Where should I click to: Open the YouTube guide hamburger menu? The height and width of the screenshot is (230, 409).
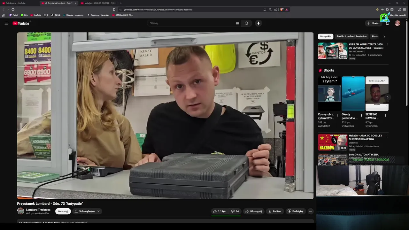coord(6,23)
